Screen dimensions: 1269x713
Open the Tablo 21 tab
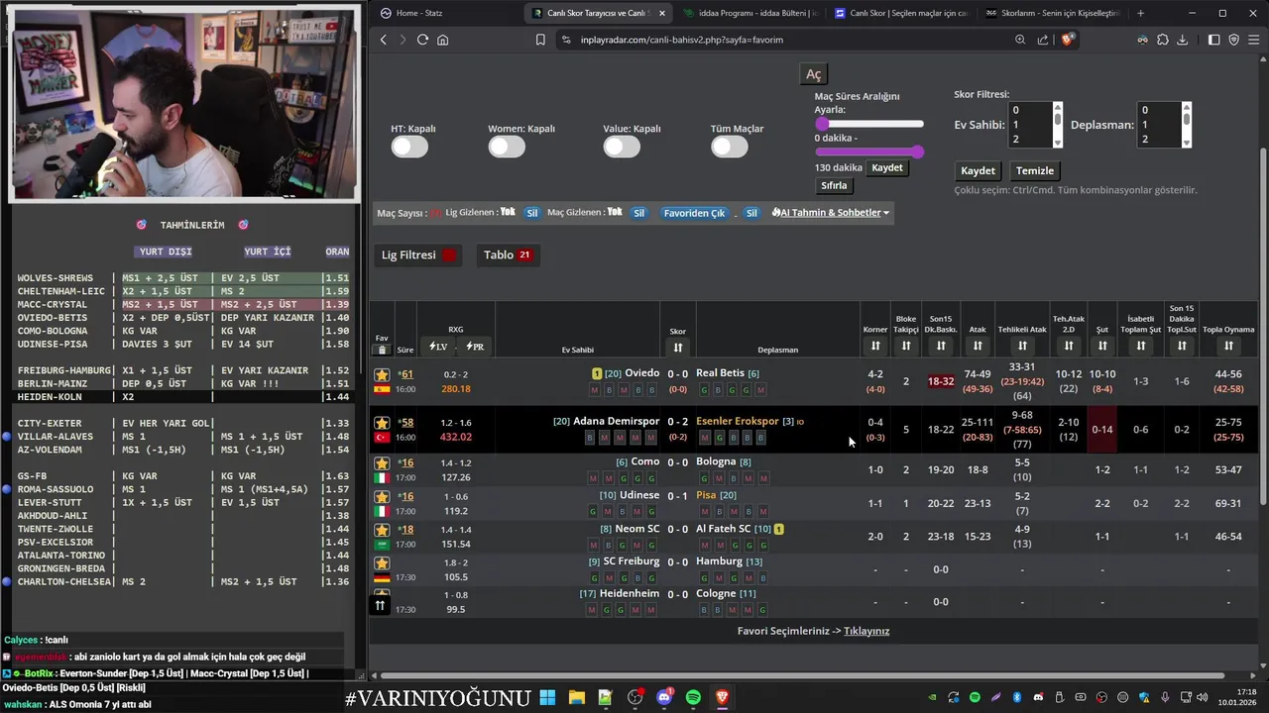pyautogui.click(x=508, y=255)
